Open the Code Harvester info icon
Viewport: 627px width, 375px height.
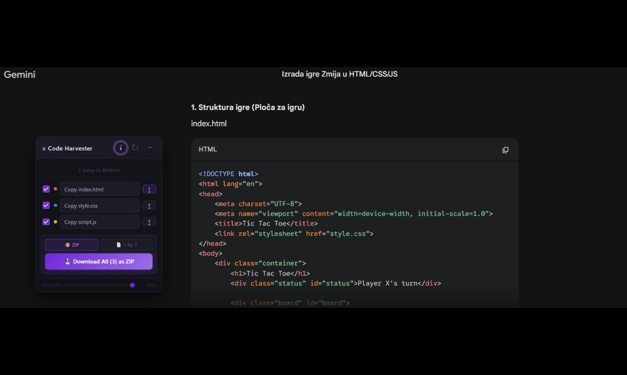click(x=120, y=148)
